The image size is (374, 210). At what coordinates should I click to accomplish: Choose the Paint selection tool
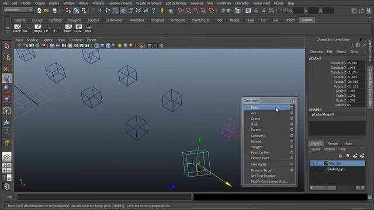coord(6,68)
